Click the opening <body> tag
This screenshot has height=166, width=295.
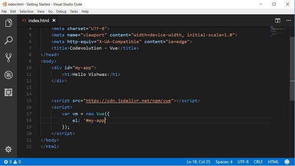pyautogui.click(x=48, y=61)
